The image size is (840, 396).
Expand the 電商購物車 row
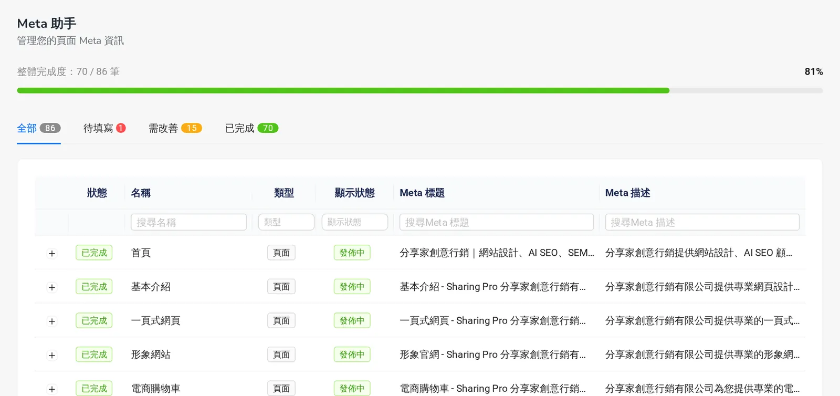[52, 389]
